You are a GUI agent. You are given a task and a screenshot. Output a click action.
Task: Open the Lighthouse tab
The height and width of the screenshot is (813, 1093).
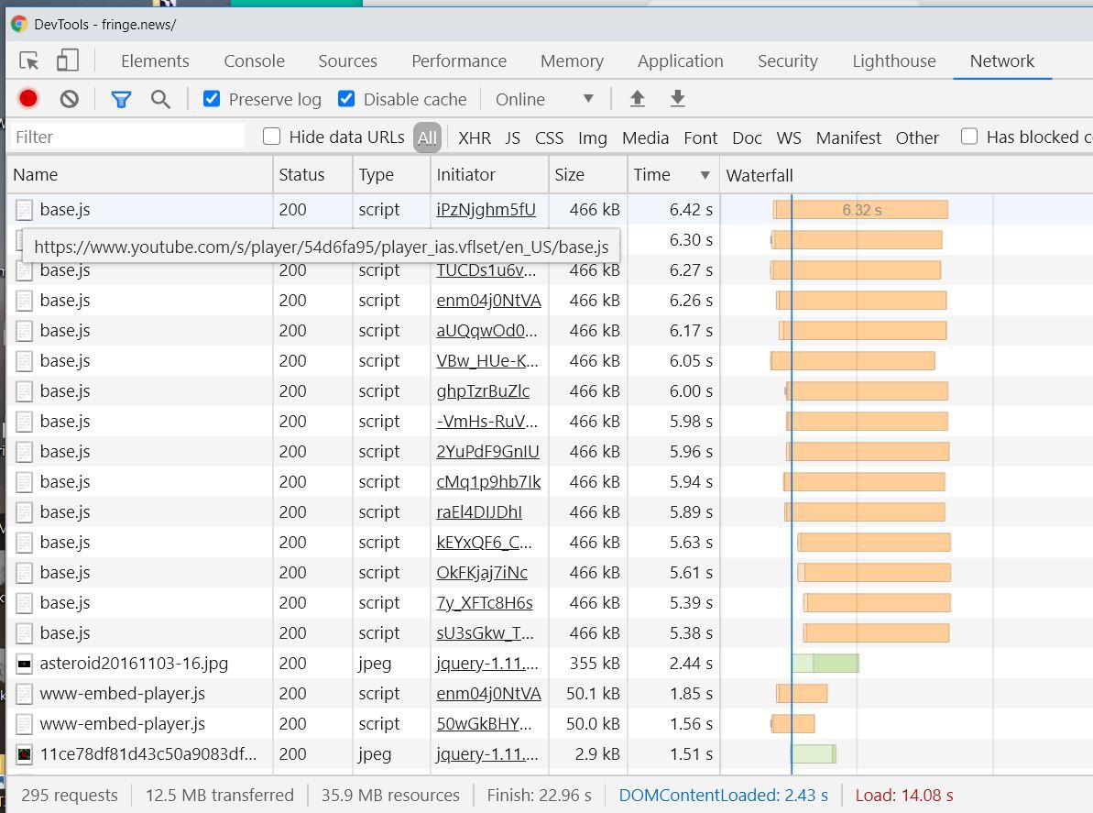893,61
